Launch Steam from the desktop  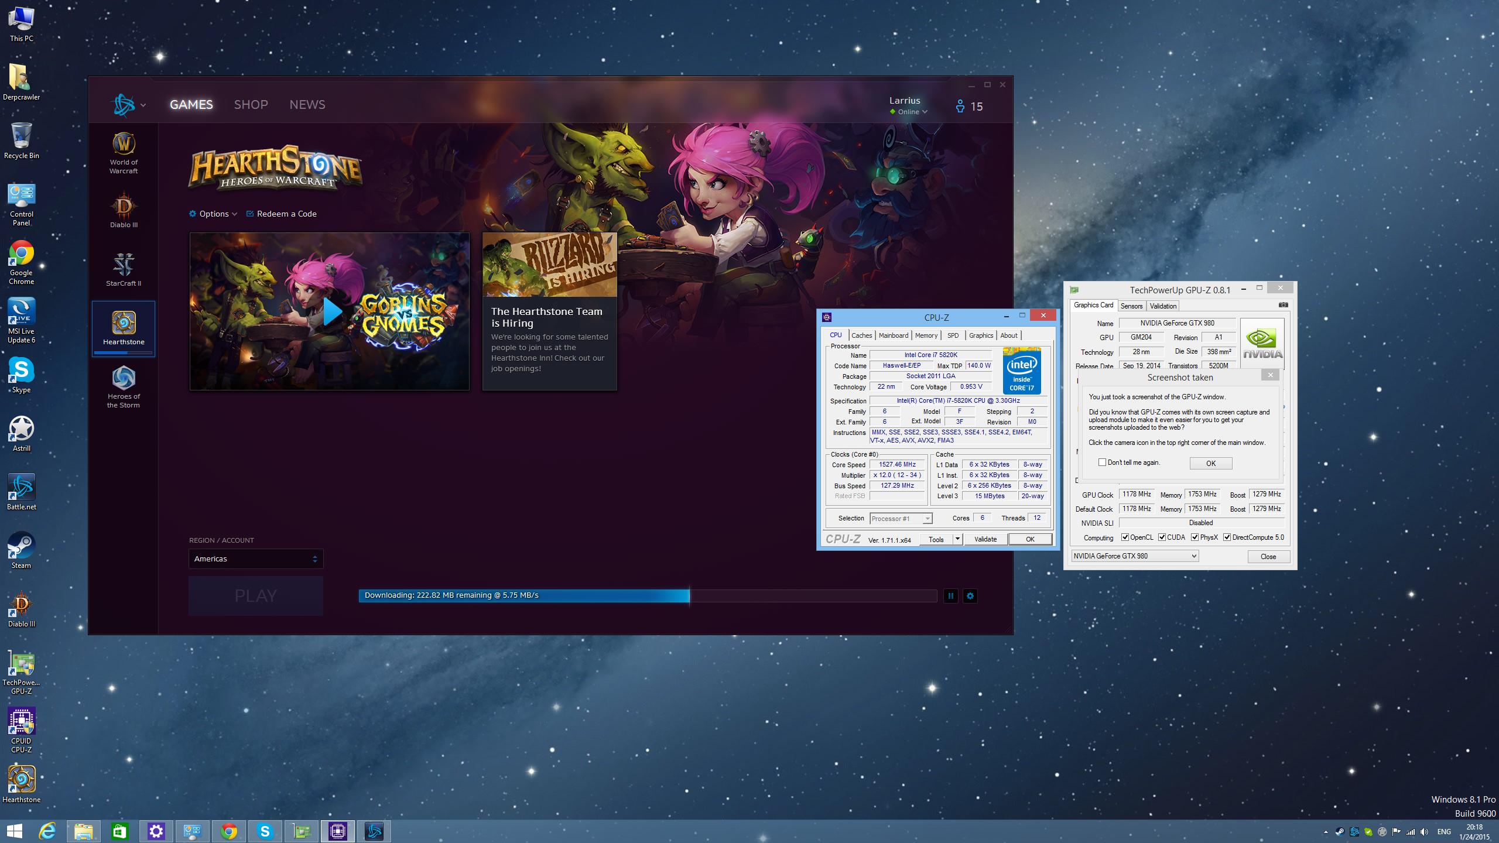(22, 551)
